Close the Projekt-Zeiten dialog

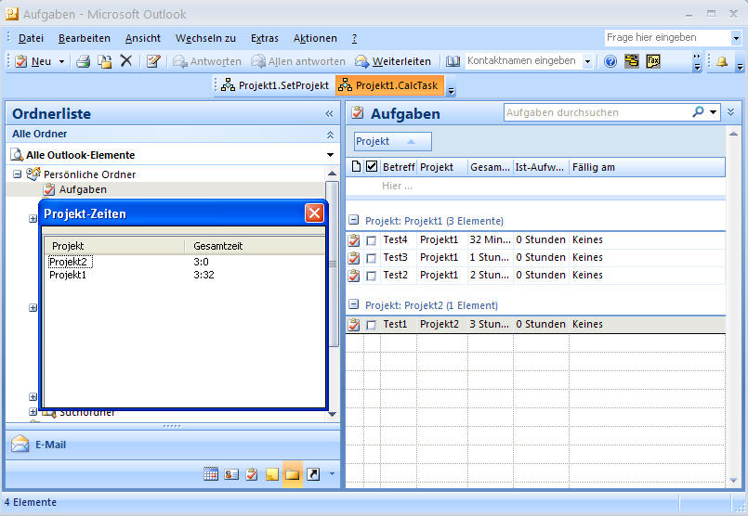(314, 213)
